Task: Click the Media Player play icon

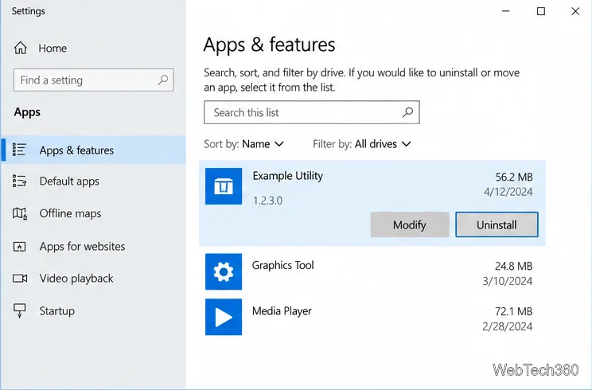Action: [224, 317]
